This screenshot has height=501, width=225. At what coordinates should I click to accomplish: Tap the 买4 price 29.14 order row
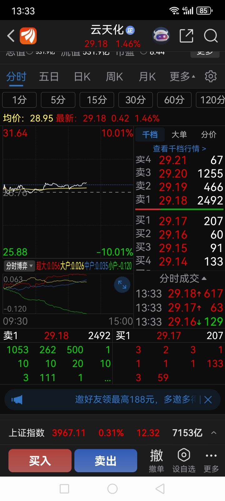179,261
